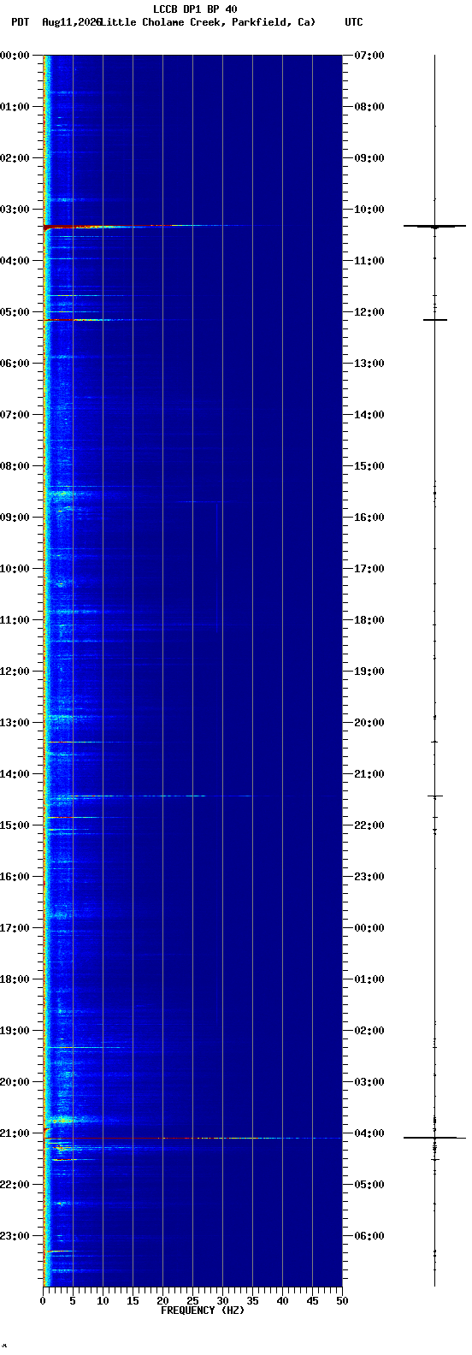The width and height of the screenshot is (472, 1355).
Task: Click the '30' frequency tick label
Action: click(222, 1301)
